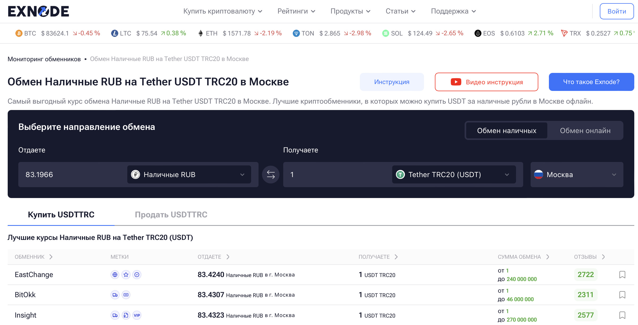Open the Наличные RUB currency dropdown
The height and width of the screenshot is (325, 638).
coord(189,174)
